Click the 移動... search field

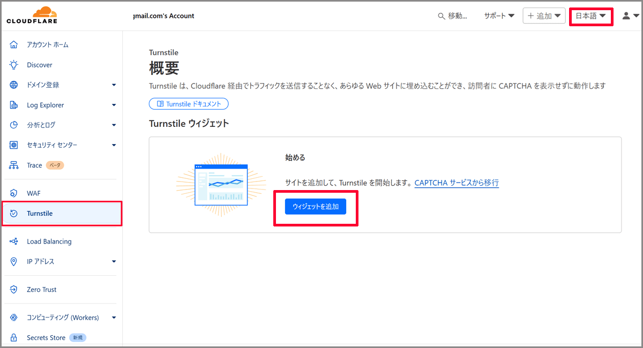[453, 16]
